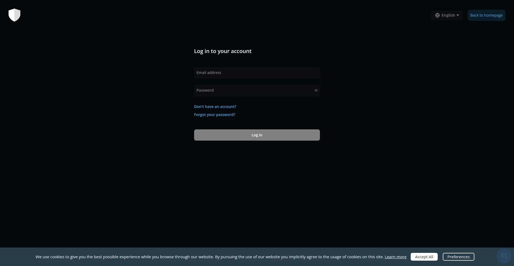Go back to homepage

[486, 15]
